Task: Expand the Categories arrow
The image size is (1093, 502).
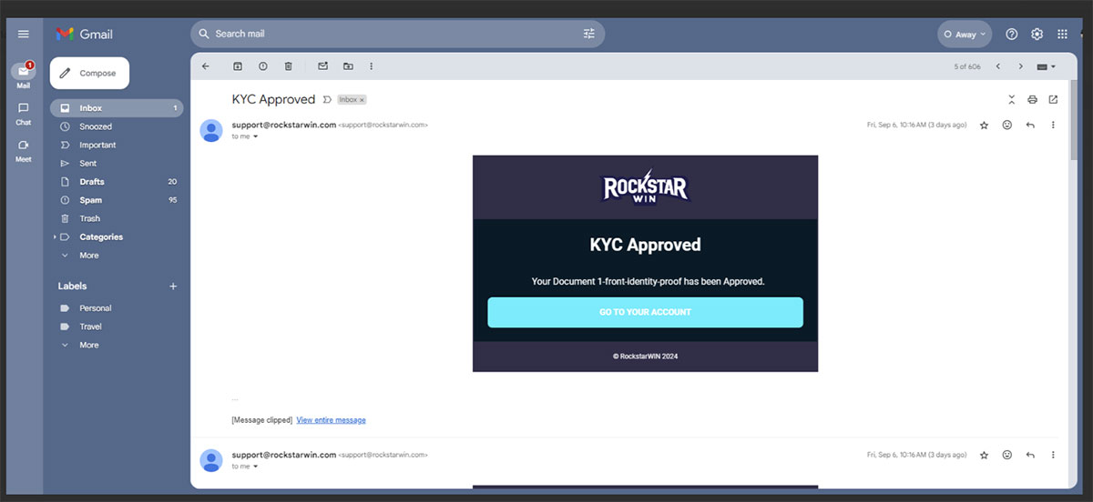Action: 55,237
